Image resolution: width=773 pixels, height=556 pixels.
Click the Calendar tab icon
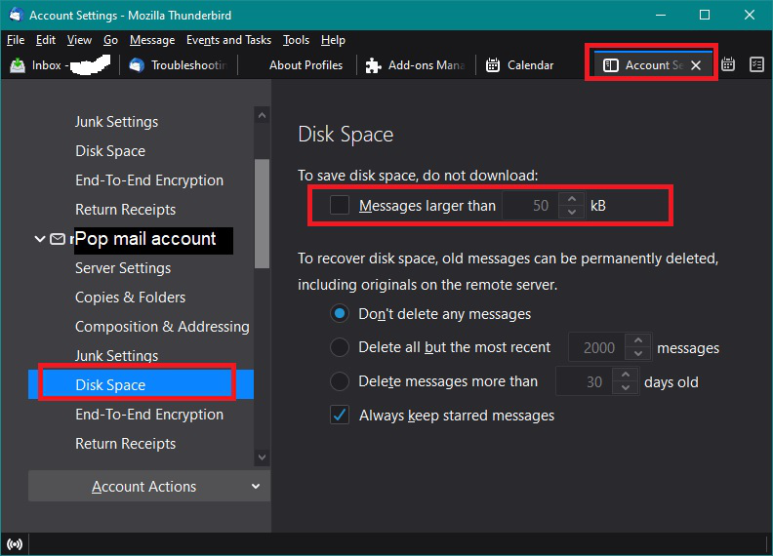tap(493, 65)
